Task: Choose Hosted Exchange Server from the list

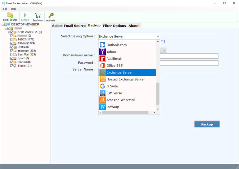Action: [x=127, y=79]
